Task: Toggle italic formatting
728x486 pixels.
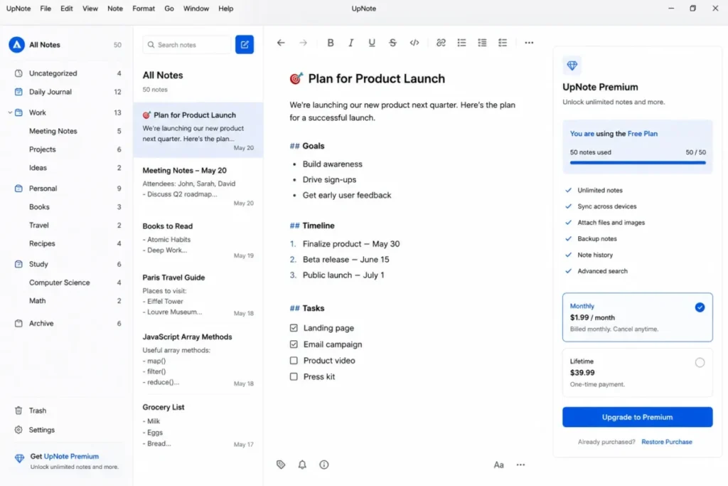Action: (x=351, y=43)
